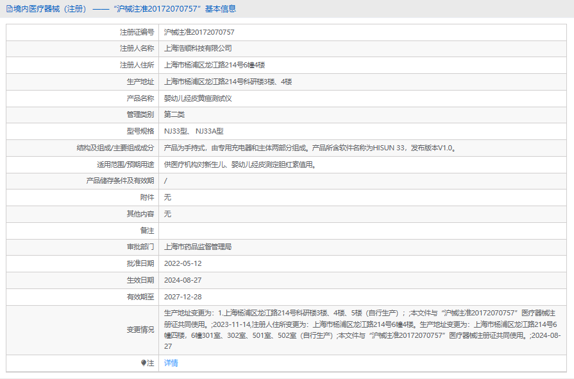Click the 生产地址 label

click(140, 82)
